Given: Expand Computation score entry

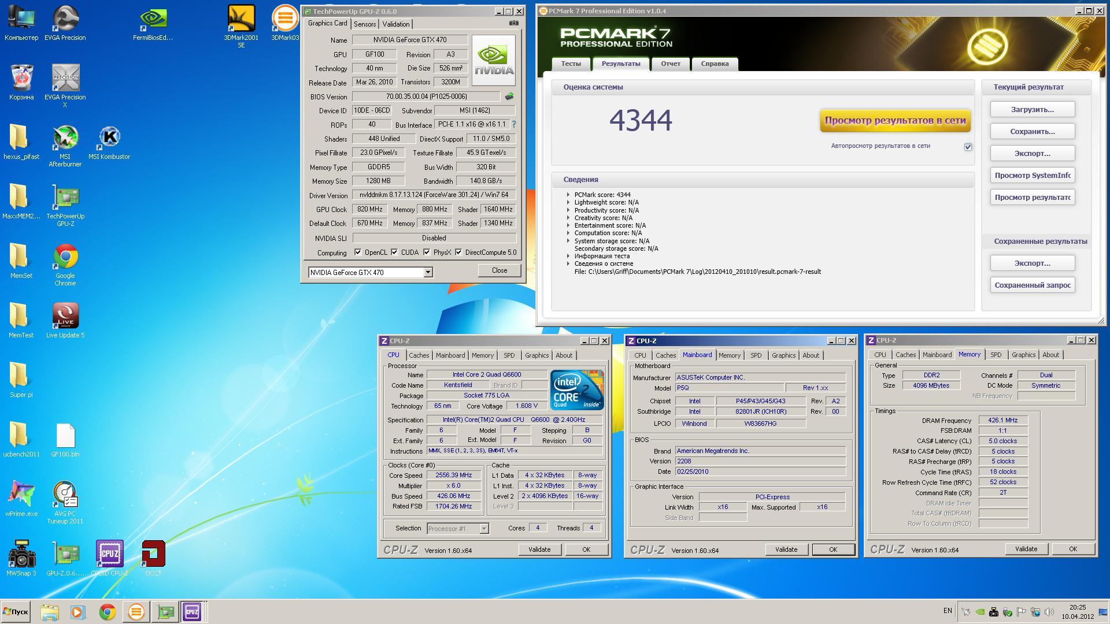Looking at the screenshot, I should (568, 233).
